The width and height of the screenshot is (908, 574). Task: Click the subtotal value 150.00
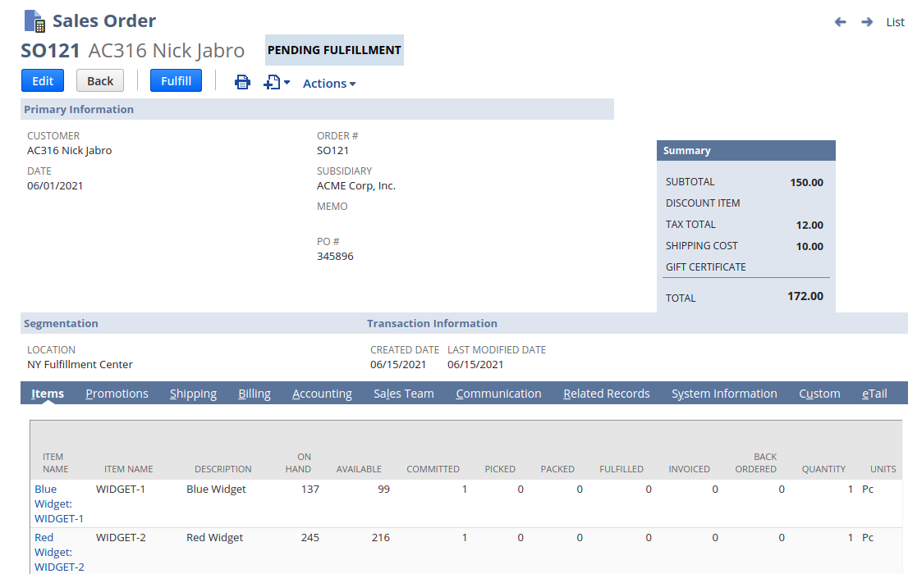(807, 182)
